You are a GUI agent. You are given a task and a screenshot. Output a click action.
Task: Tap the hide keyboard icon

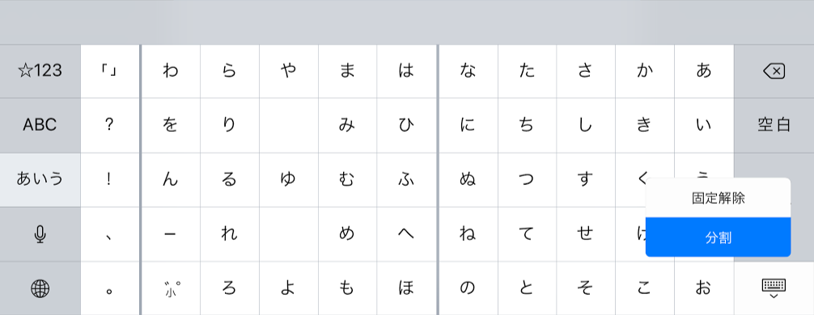click(774, 288)
